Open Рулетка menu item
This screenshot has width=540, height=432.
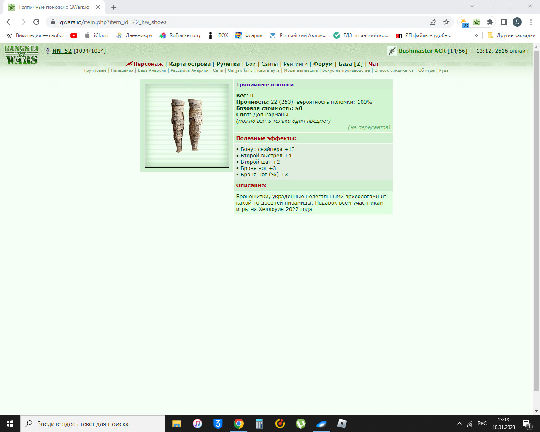click(228, 64)
